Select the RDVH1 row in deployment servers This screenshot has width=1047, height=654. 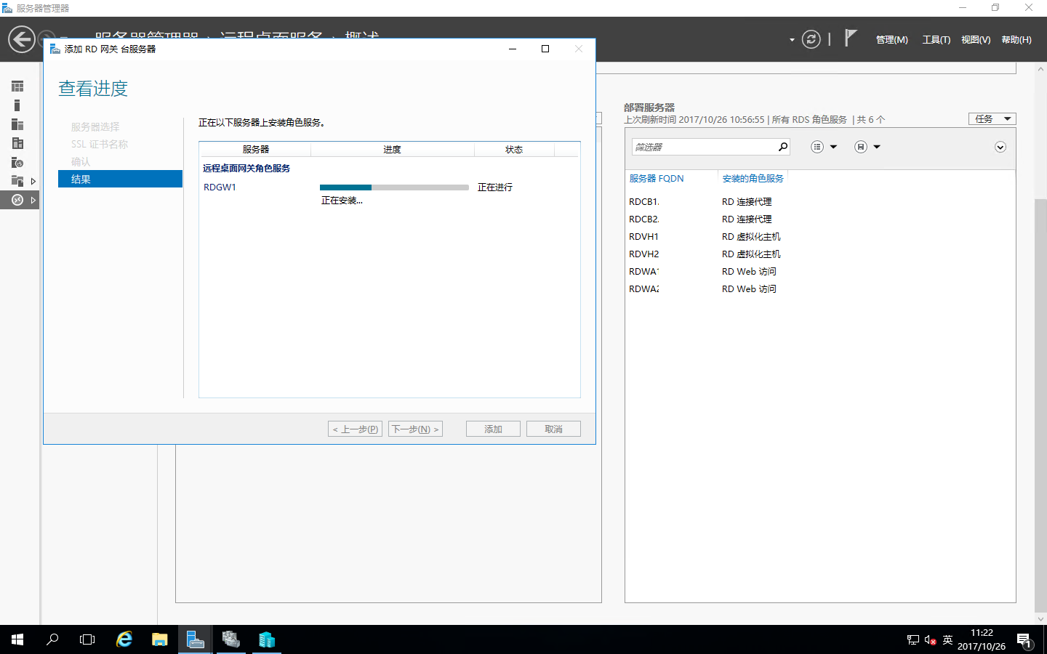(820, 236)
